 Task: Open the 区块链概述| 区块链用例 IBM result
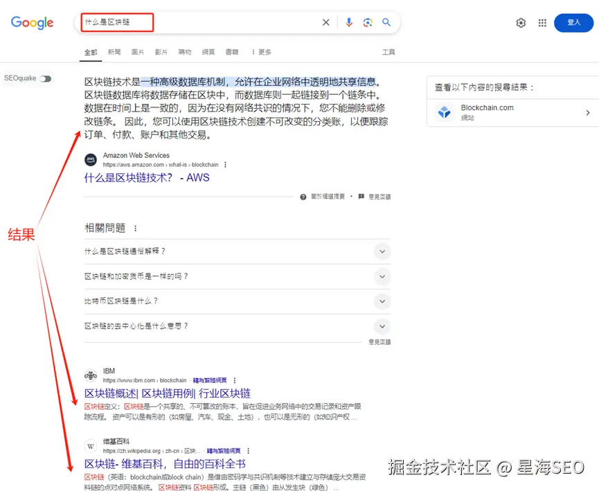coord(168,393)
